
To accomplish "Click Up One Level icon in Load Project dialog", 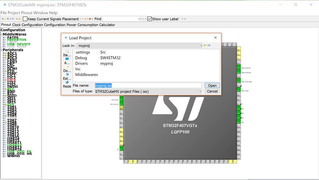I will click(204, 46).
